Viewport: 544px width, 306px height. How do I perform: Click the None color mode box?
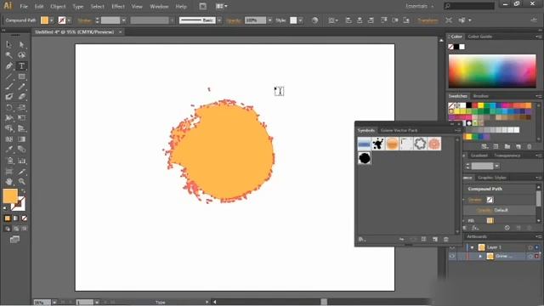(25, 218)
